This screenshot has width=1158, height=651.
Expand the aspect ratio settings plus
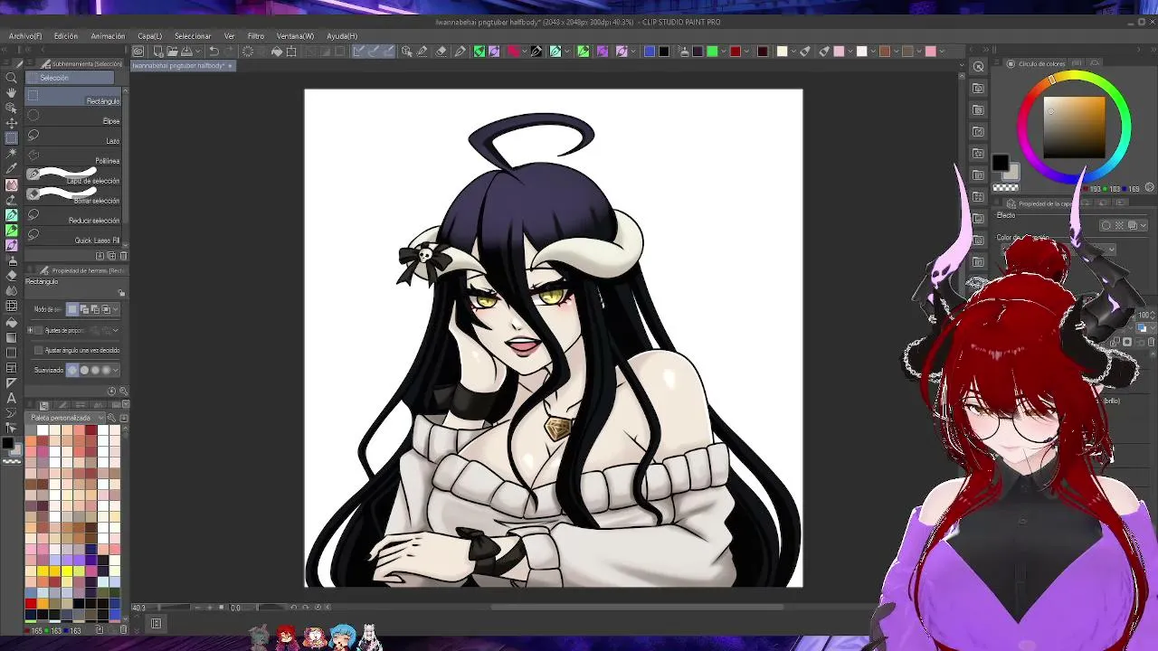pyautogui.click(x=30, y=330)
